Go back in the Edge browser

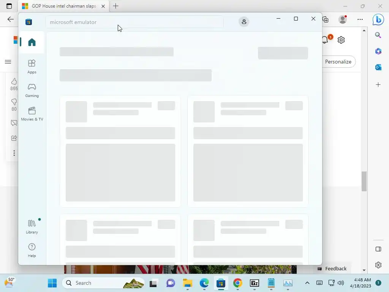[10, 19]
